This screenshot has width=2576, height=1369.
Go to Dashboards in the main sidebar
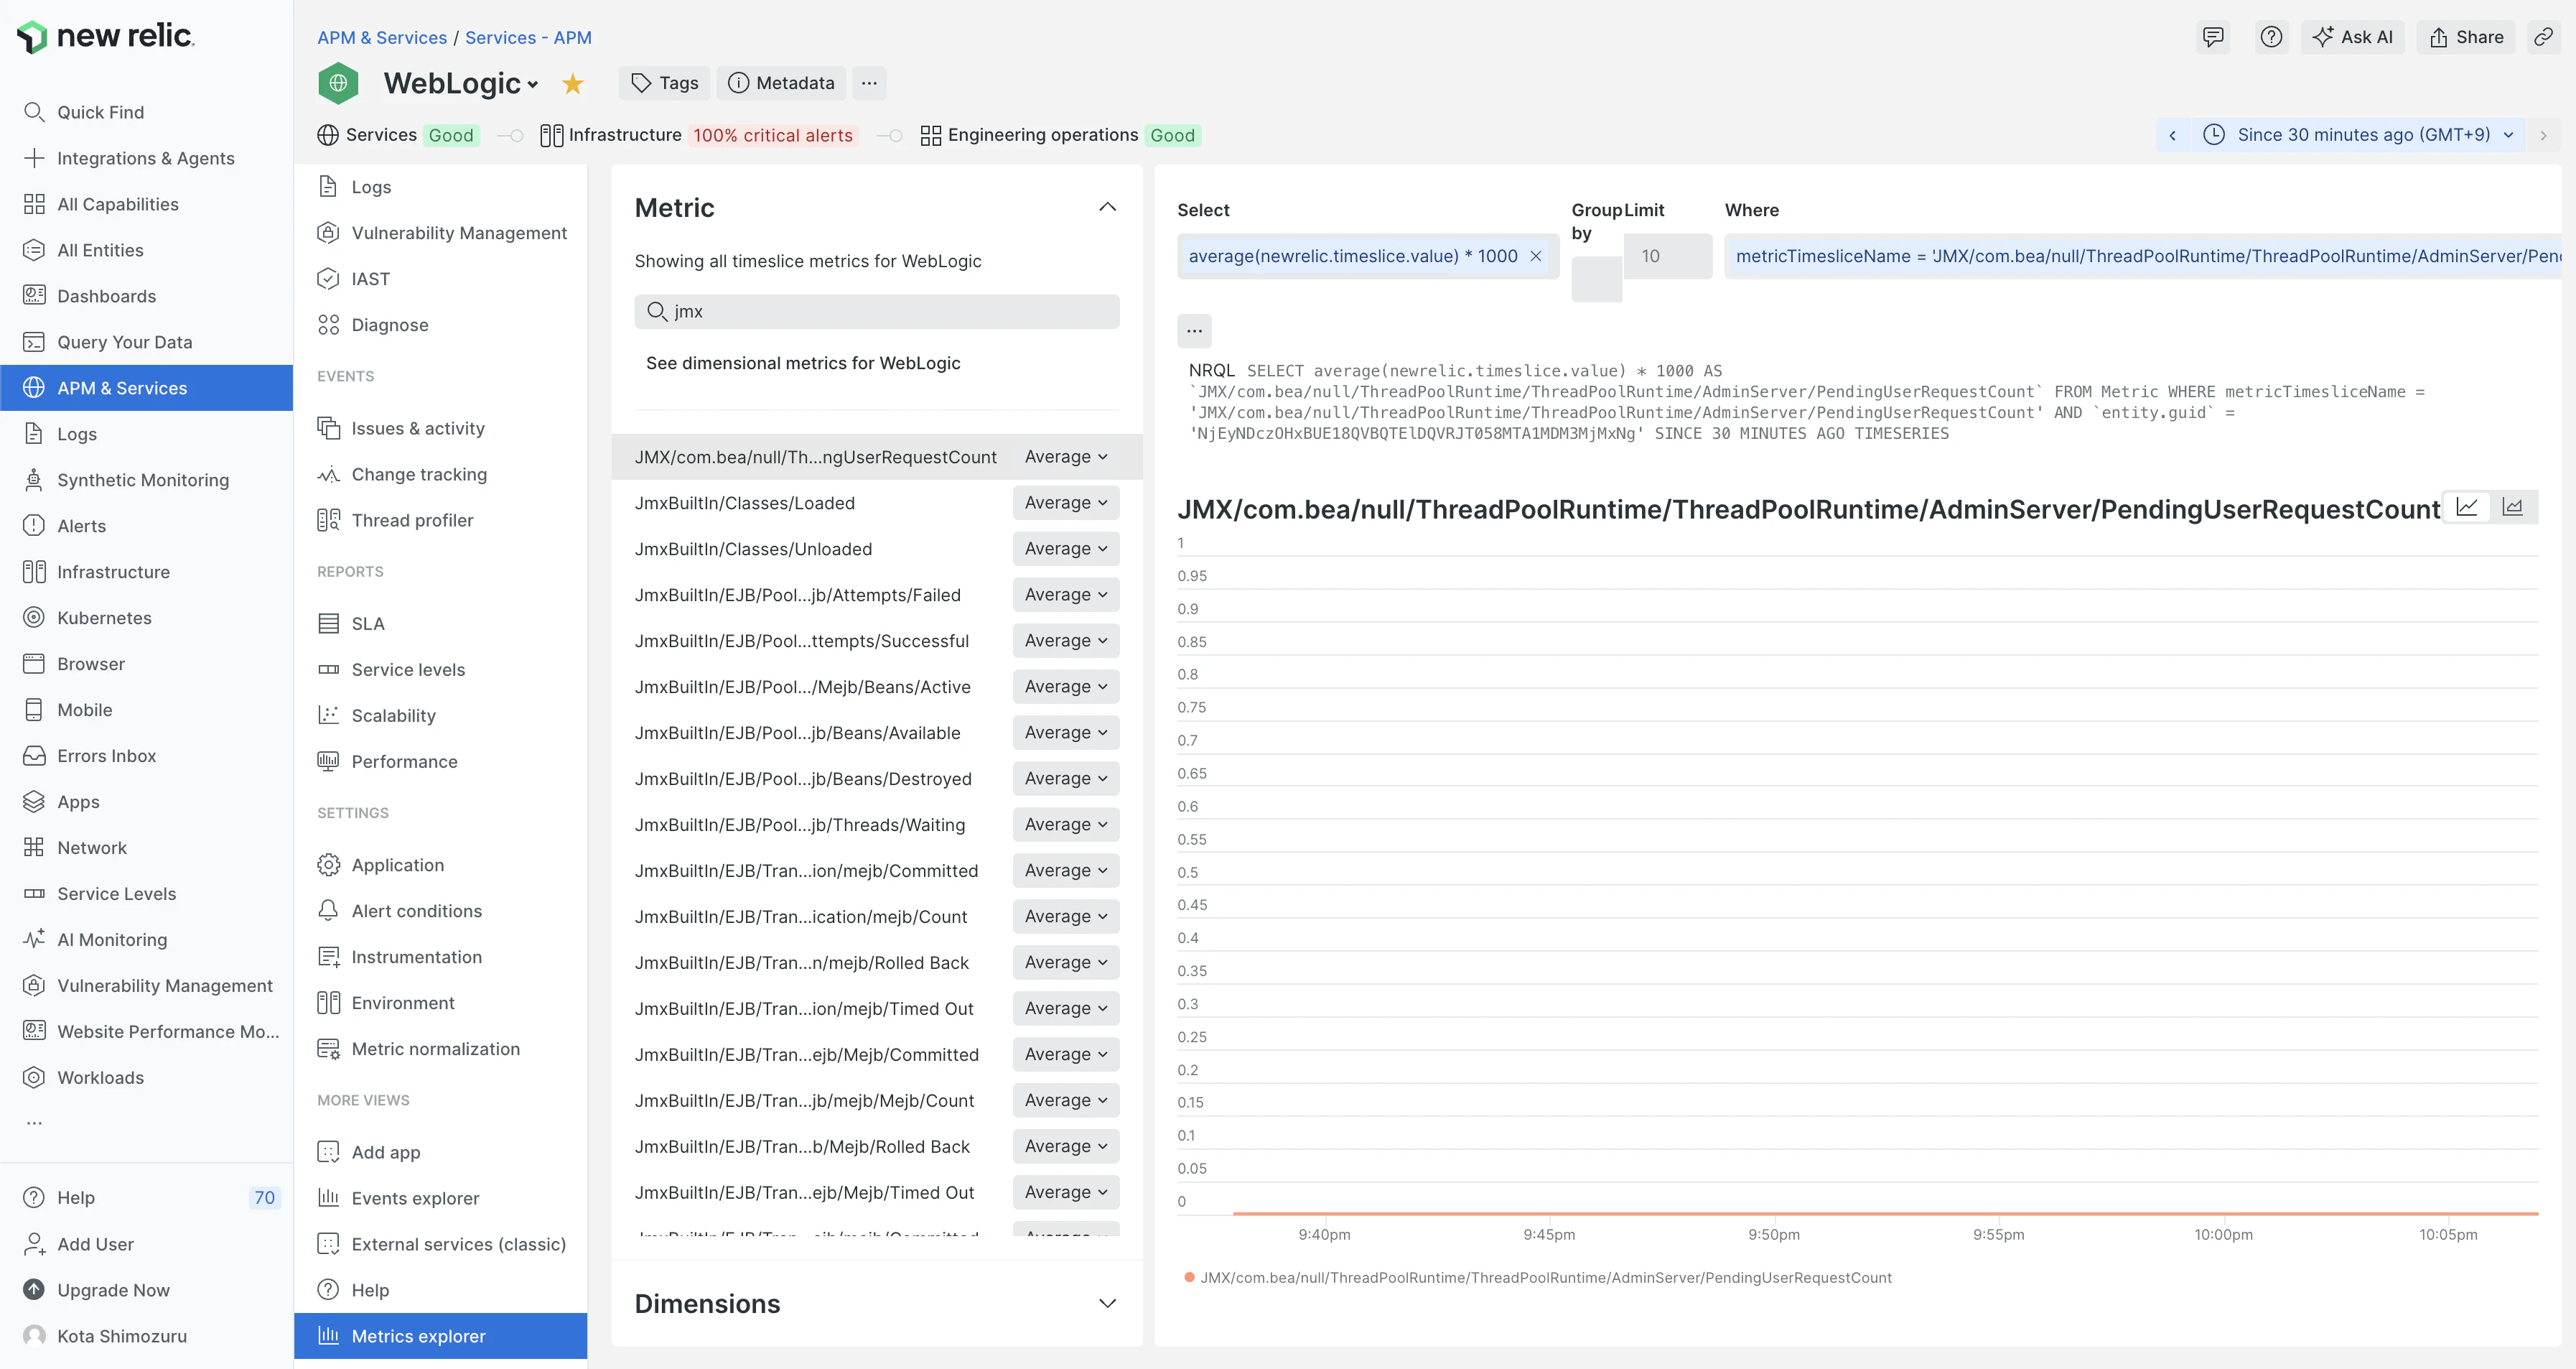point(146,296)
